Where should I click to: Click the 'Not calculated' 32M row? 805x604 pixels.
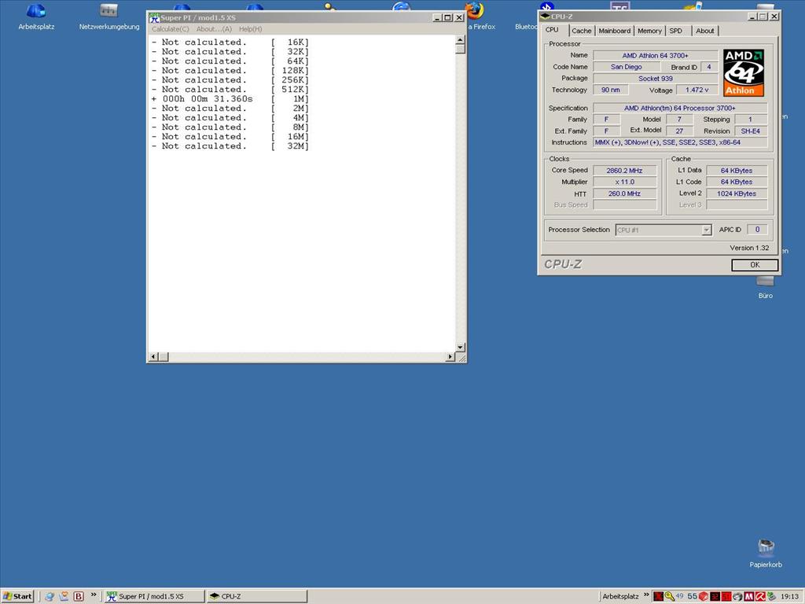point(230,145)
